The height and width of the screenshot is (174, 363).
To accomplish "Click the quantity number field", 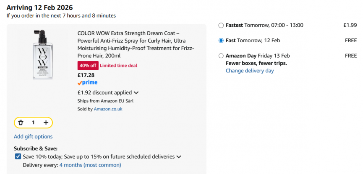I will click(33, 123).
